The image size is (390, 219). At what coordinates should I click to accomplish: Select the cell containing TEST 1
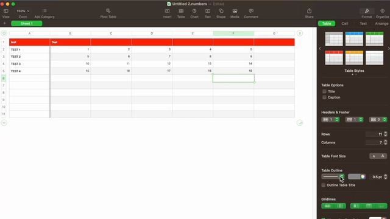pyautogui.click(x=30, y=49)
